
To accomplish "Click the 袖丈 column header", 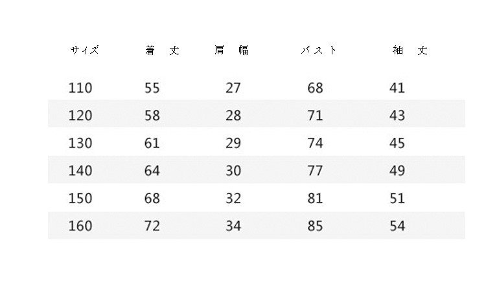I will [x=410, y=50].
